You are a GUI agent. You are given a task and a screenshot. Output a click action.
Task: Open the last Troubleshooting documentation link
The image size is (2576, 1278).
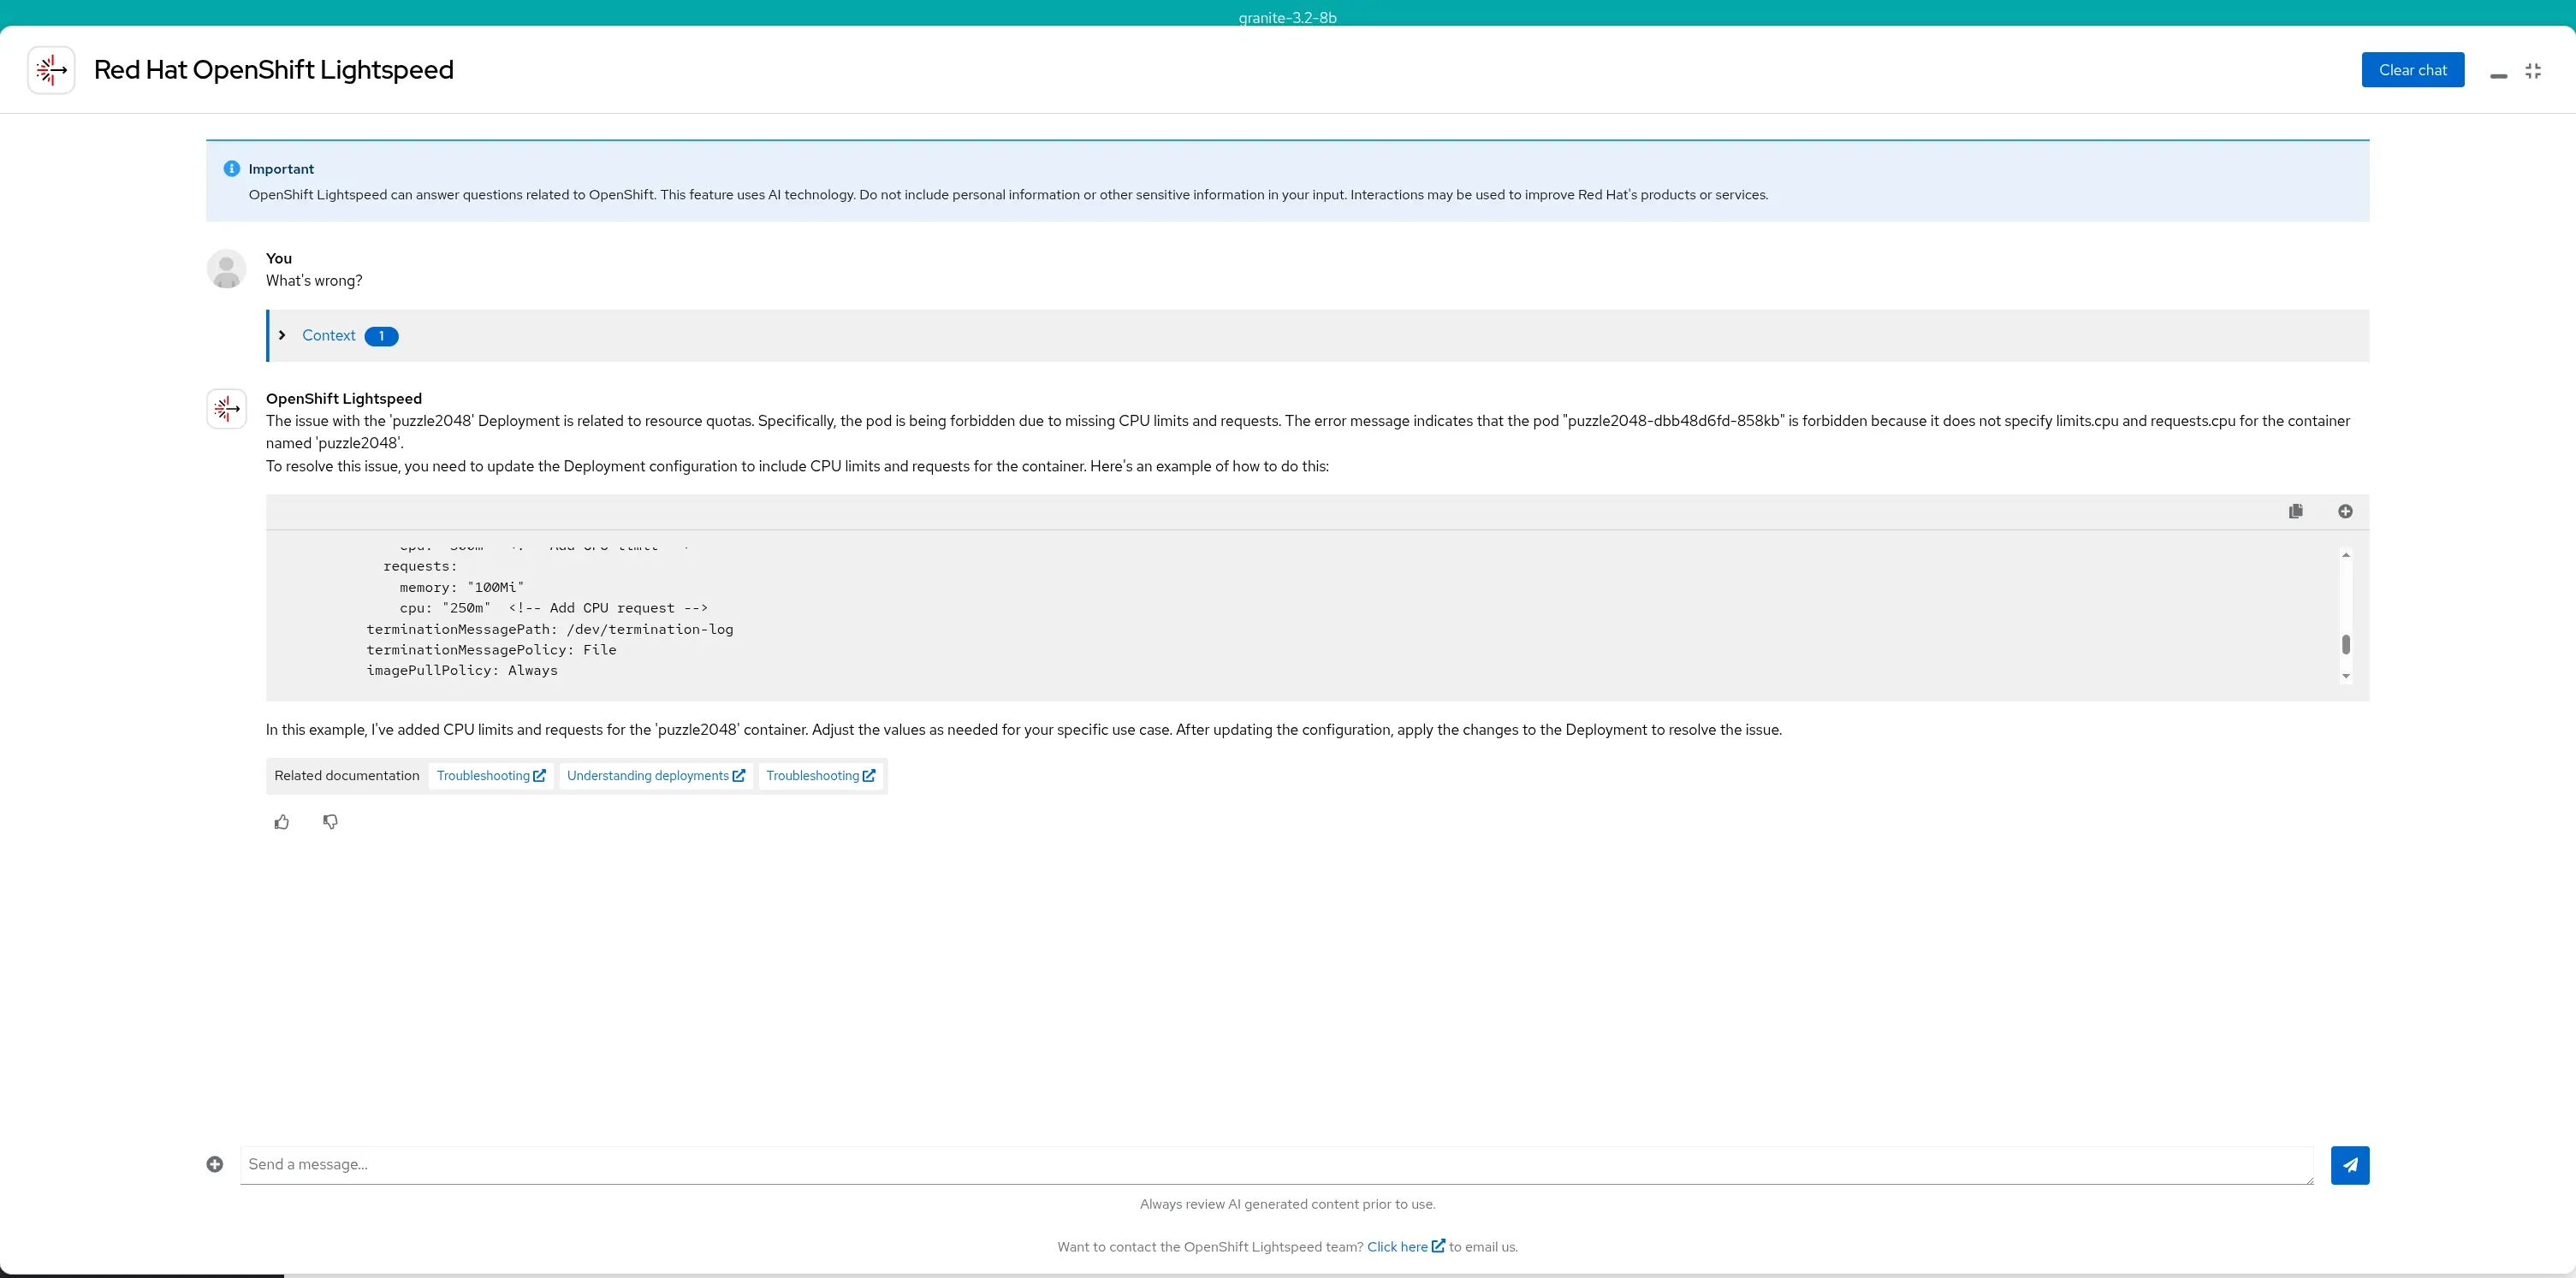(x=820, y=775)
